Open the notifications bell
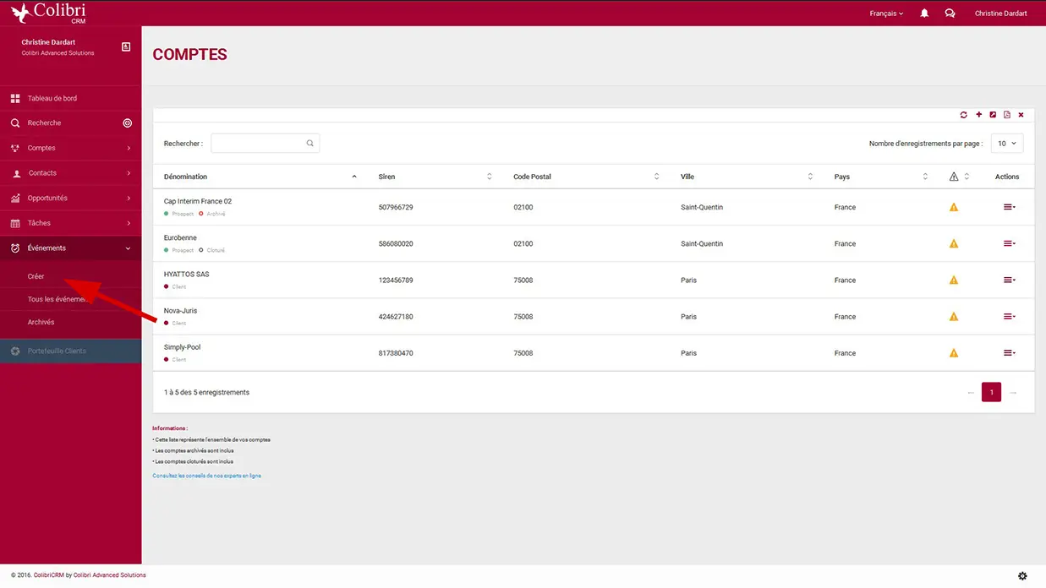The height and width of the screenshot is (588, 1046). 924,14
